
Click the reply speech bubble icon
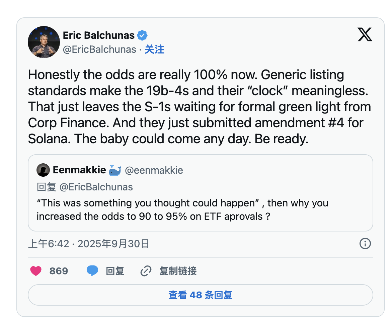[92, 271]
